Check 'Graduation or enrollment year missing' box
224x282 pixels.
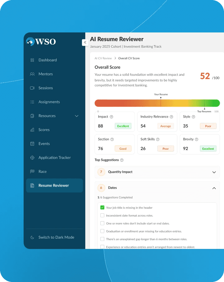pyautogui.click(x=102, y=231)
